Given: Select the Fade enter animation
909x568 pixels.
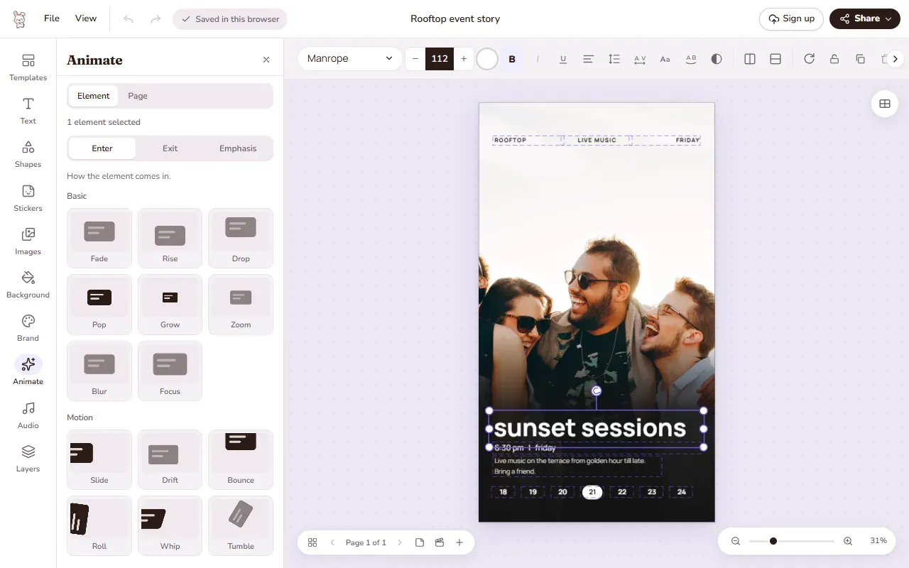Looking at the screenshot, I should click(x=99, y=238).
